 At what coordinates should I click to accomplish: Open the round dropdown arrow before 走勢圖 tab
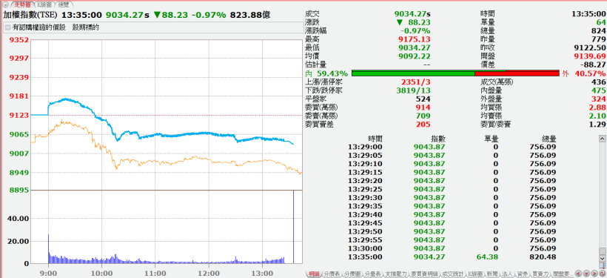[x=5, y=4]
